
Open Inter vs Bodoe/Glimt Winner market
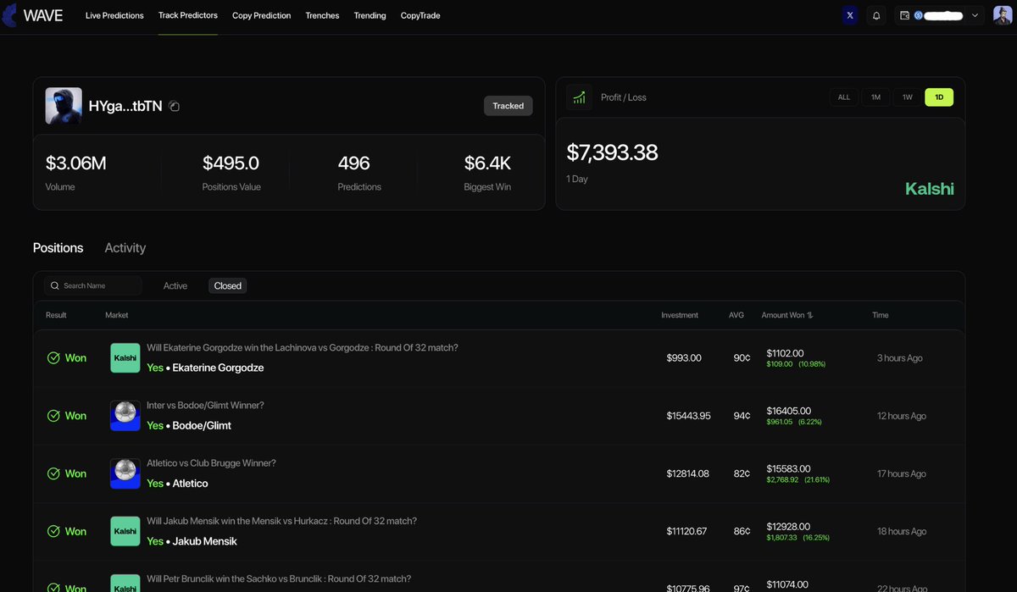pos(205,406)
